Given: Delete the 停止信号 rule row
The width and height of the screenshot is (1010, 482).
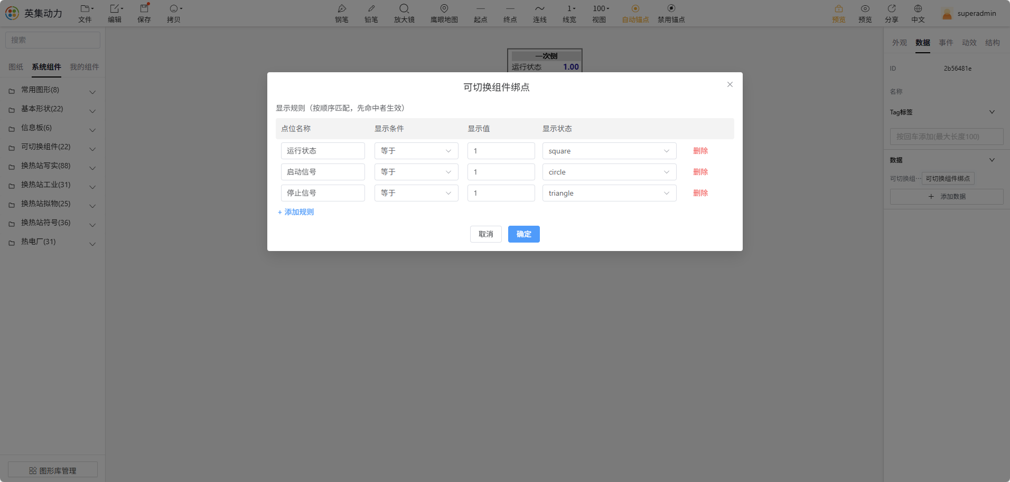Looking at the screenshot, I should coord(700,193).
